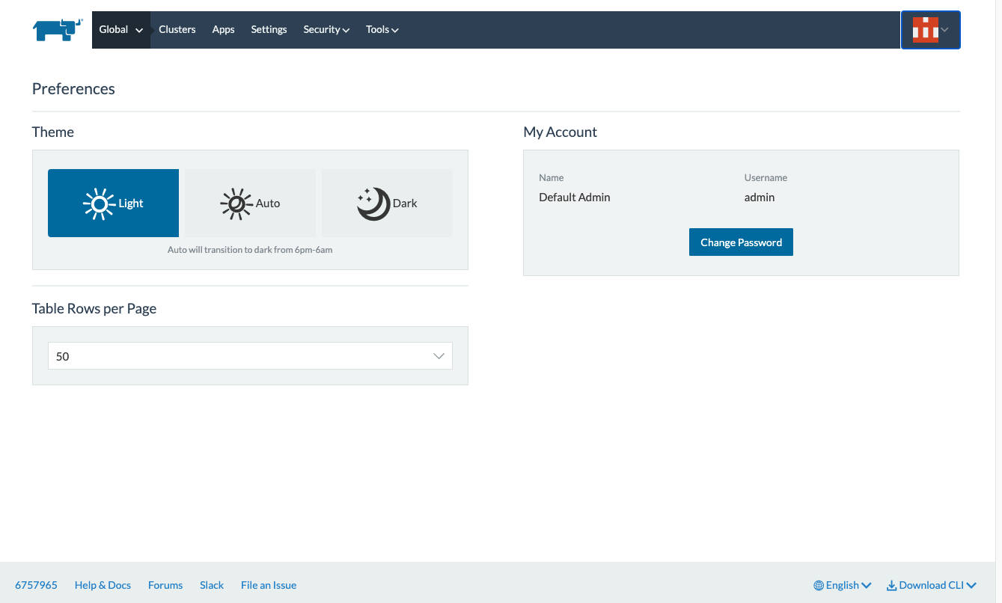The image size is (1002, 603).
Task: Open the user avatar menu
Action: [x=930, y=29]
